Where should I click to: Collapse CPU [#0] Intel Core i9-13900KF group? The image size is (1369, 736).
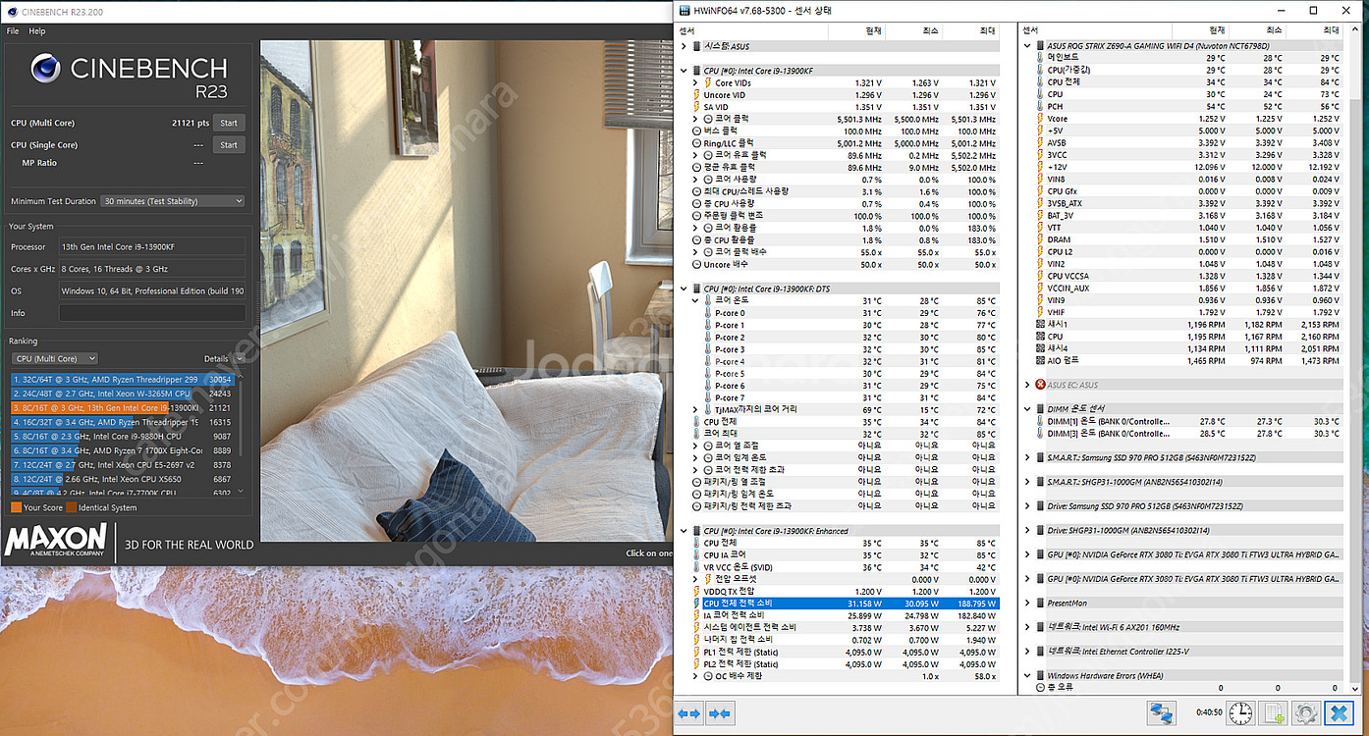pos(684,71)
